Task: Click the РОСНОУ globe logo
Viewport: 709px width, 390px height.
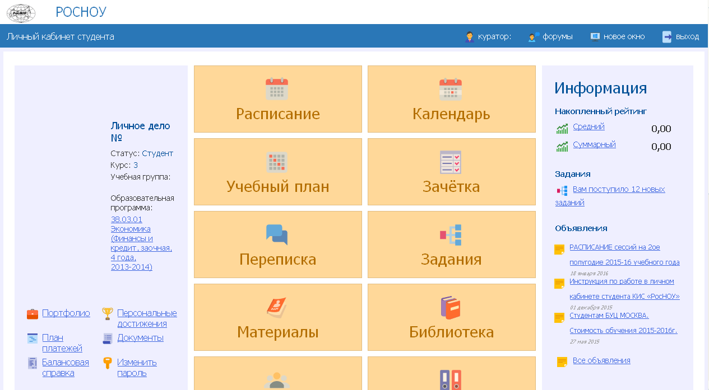Action: point(21,12)
